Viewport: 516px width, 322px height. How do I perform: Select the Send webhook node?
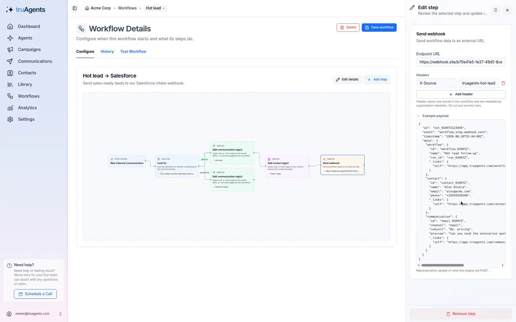343,165
